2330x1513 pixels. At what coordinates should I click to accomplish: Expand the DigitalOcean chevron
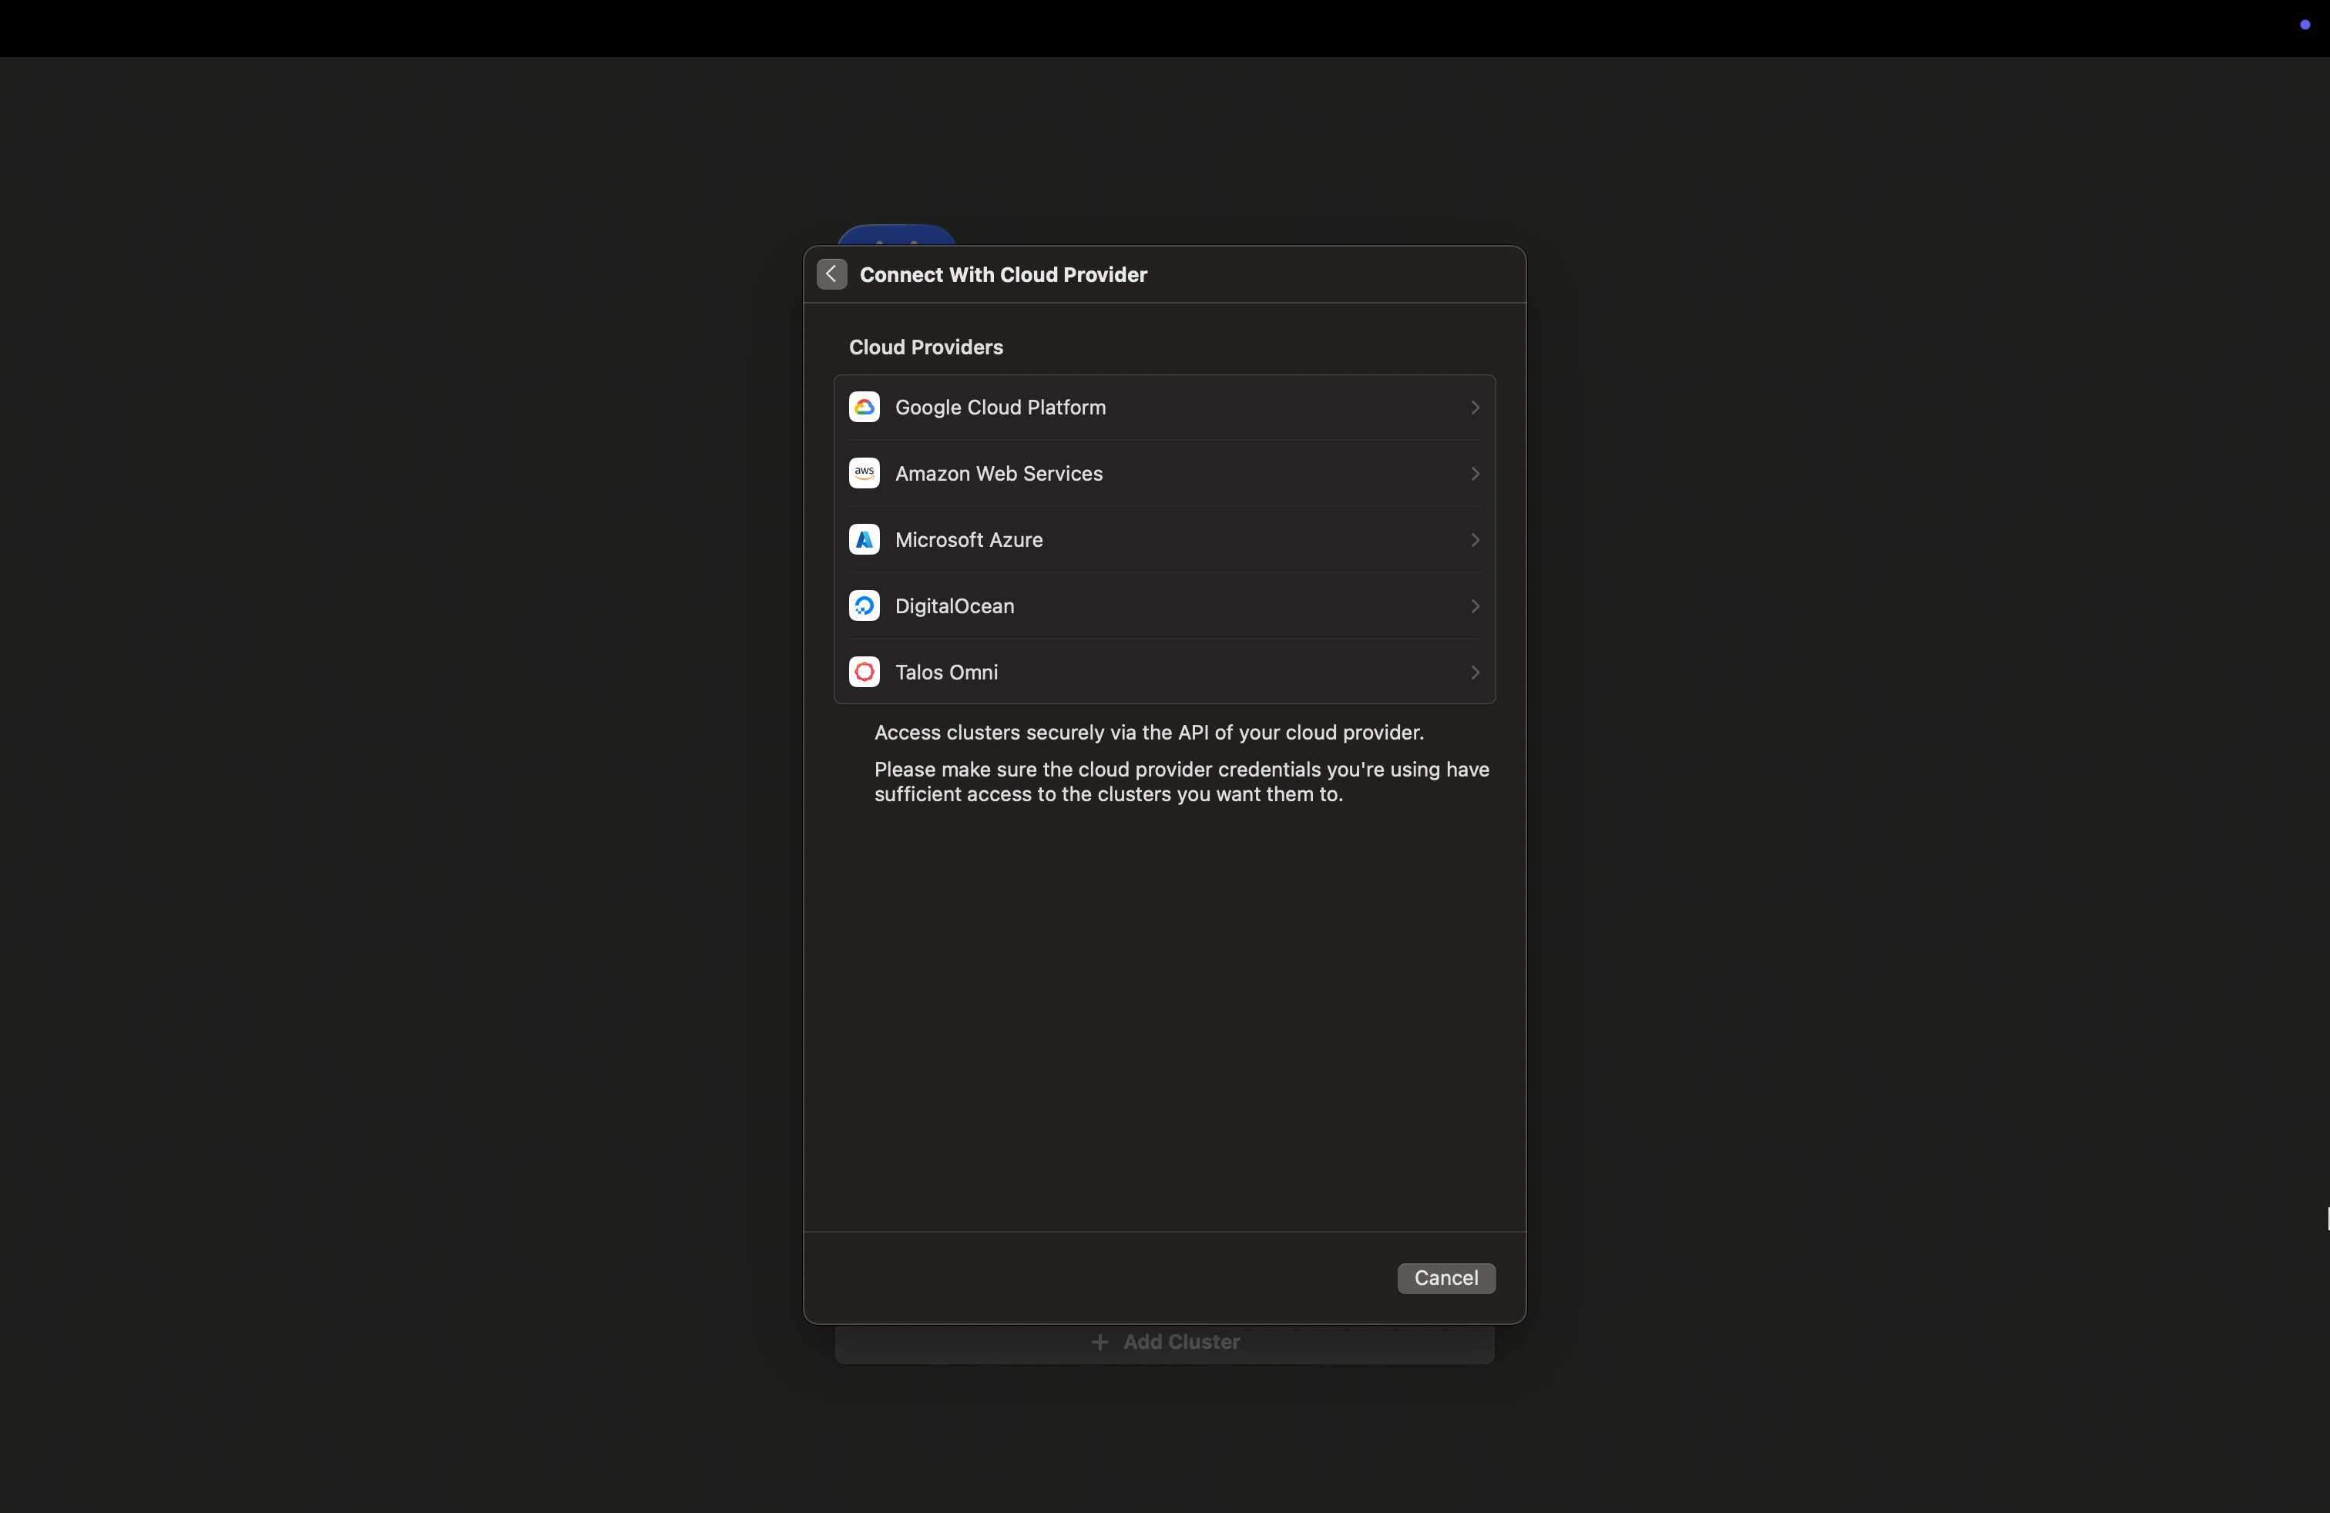pyautogui.click(x=1475, y=606)
